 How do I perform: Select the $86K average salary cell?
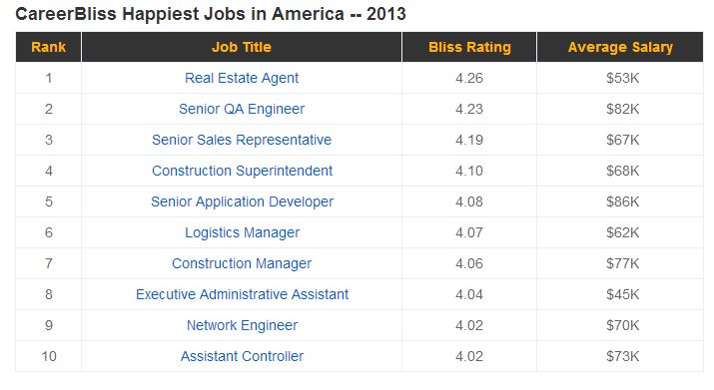pos(622,201)
